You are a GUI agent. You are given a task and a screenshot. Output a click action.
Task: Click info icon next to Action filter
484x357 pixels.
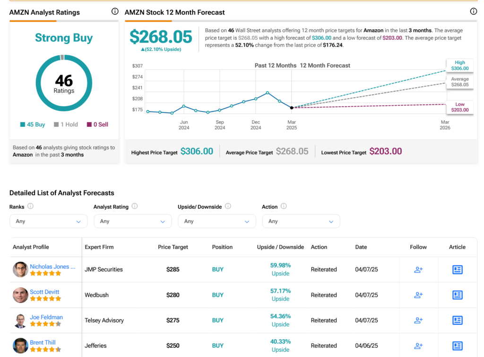pos(284,206)
